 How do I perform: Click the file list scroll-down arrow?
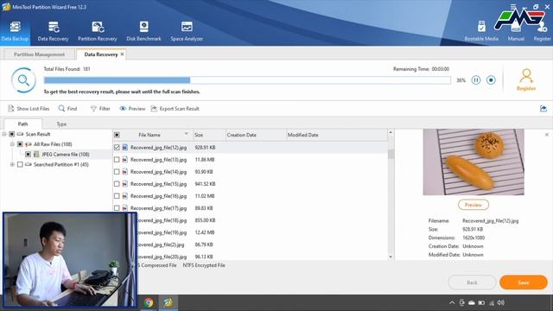[391, 257]
